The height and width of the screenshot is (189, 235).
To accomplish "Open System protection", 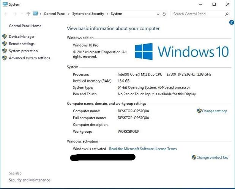I will coord(23,51).
